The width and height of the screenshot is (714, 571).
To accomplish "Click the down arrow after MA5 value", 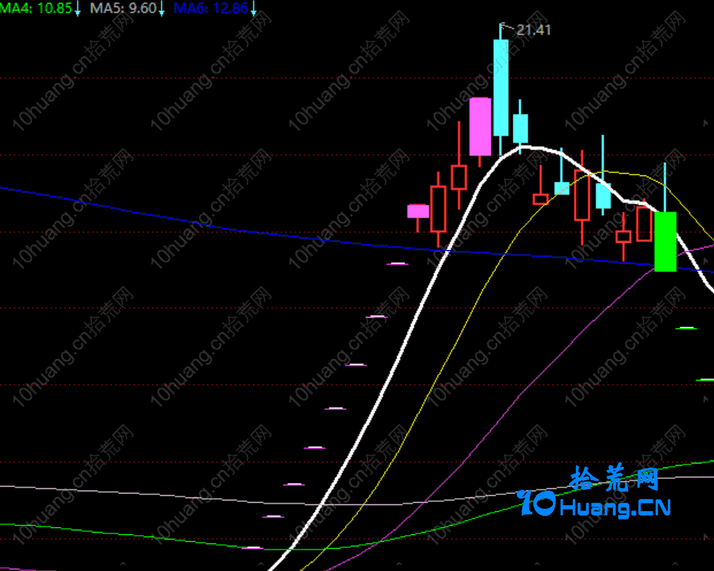I will [161, 8].
